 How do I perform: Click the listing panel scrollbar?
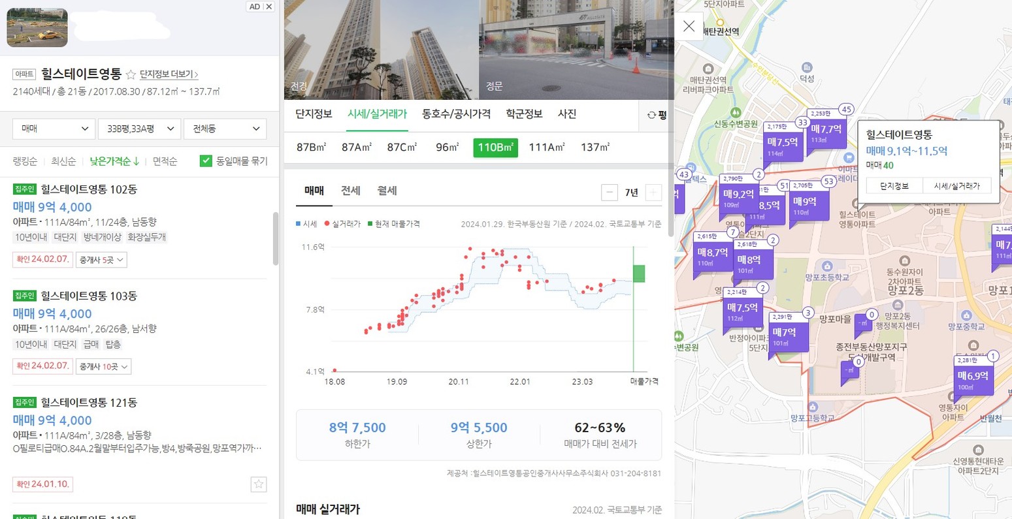click(276, 238)
